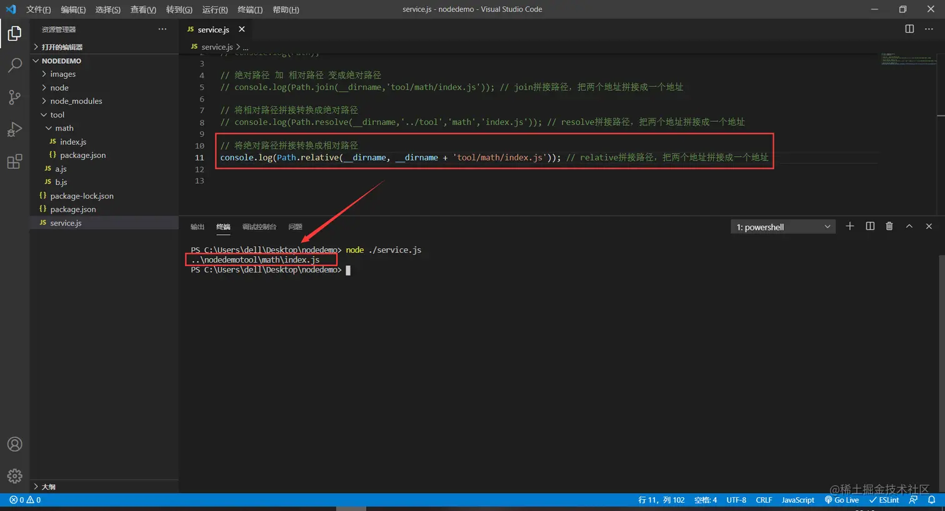Open the 编辑(E) menu
This screenshot has height=511, width=945.
point(73,9)
